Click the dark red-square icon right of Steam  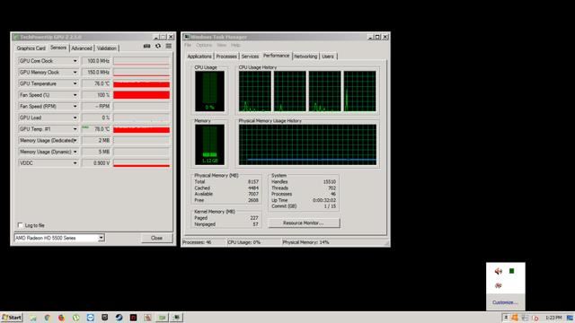point(133,318)
